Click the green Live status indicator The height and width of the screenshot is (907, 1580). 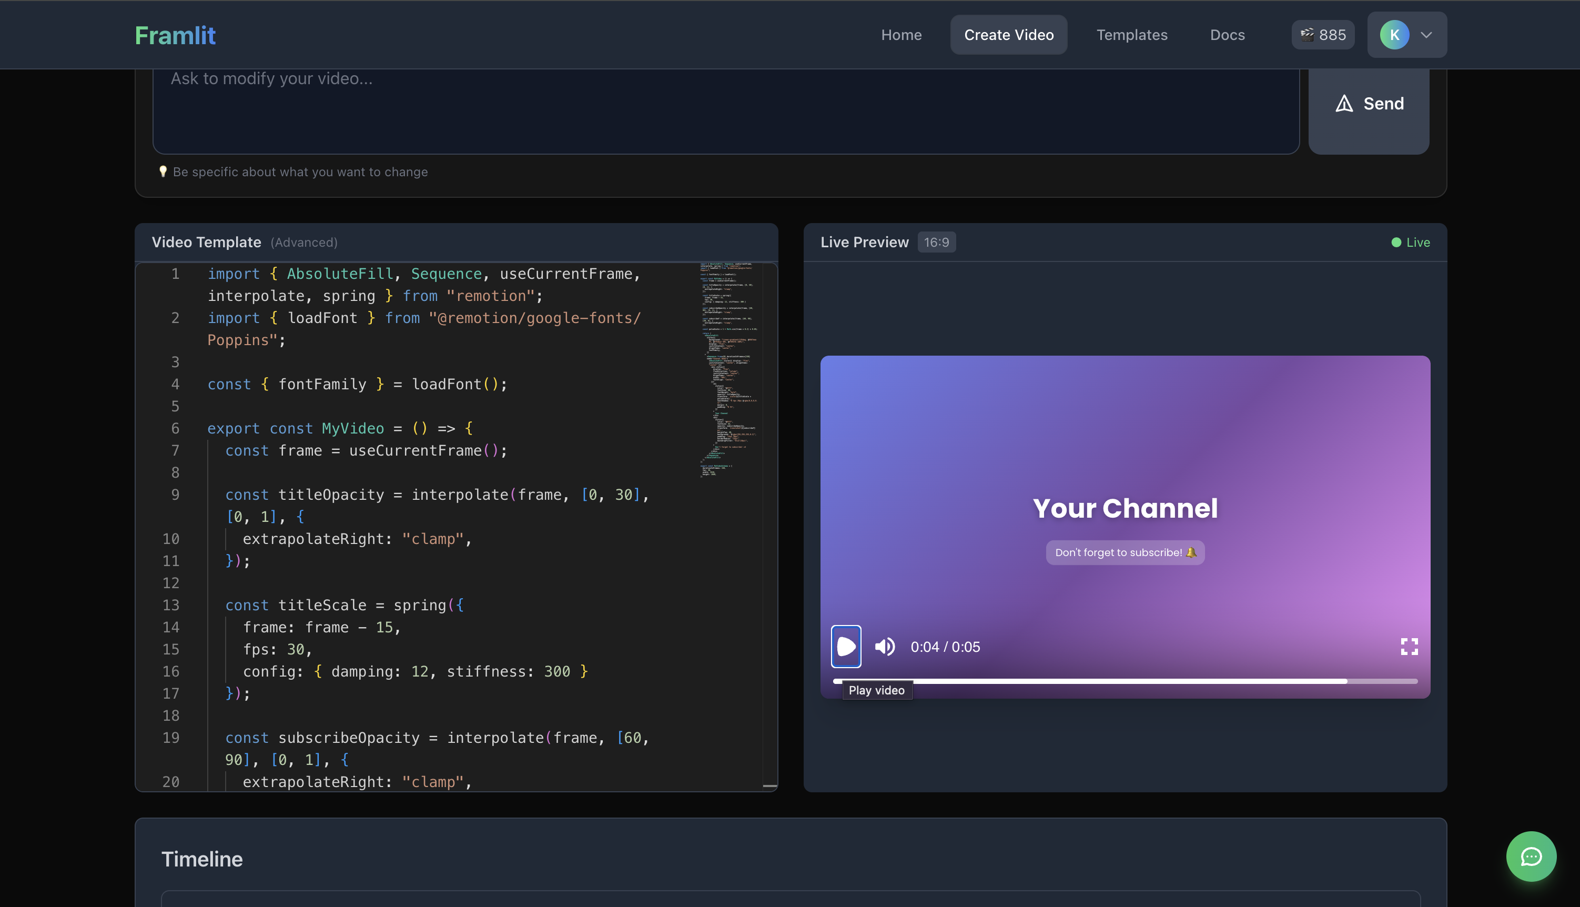[1411, 243]
